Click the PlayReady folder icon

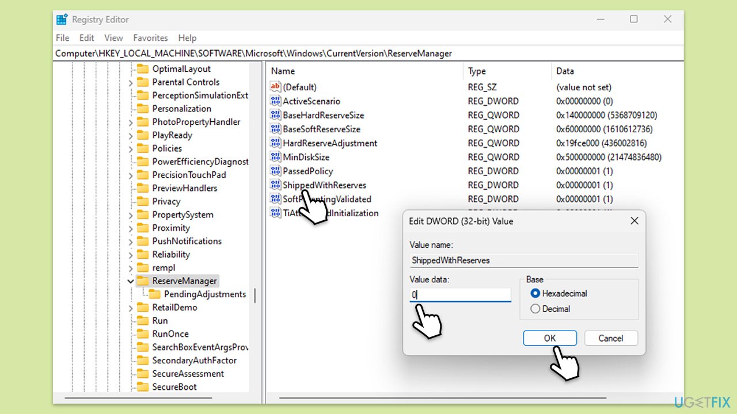pyautogui.click(x=142, y=135)
